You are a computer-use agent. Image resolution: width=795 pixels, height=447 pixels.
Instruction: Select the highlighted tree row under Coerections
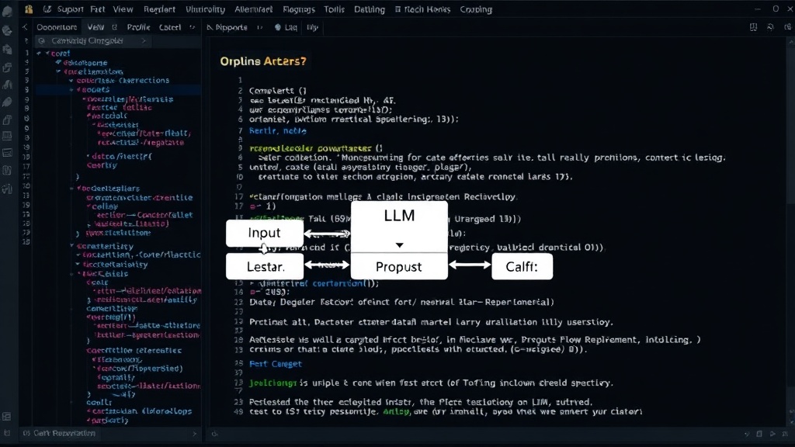118,90
